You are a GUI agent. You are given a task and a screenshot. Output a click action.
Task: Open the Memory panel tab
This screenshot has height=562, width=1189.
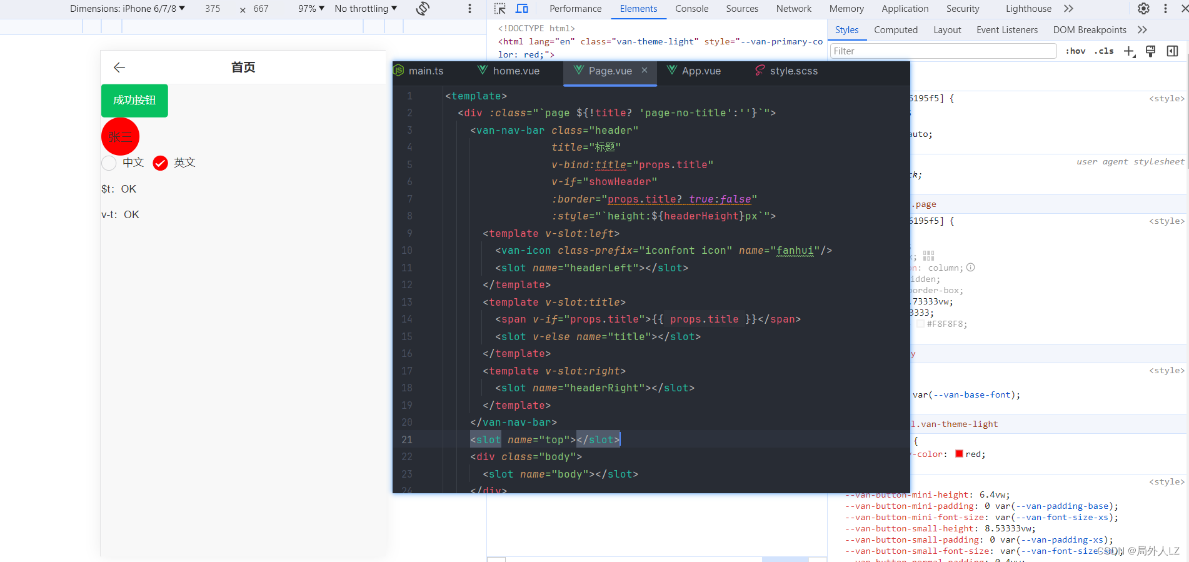click(846, 9)
